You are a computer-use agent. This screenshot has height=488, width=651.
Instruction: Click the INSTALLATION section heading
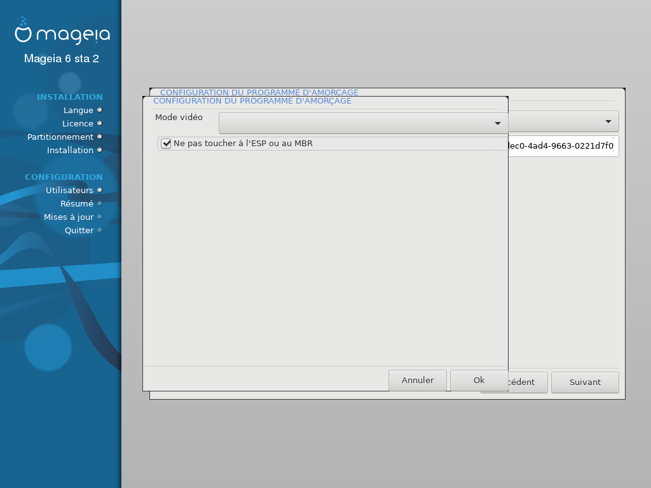coord(70,97)
